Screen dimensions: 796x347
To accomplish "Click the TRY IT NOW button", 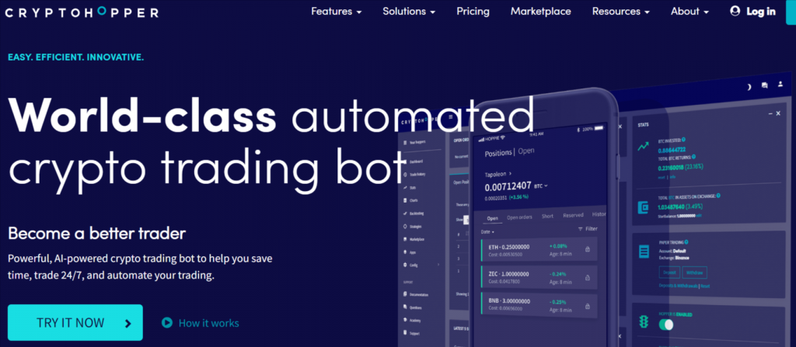I will coord(75,323).
